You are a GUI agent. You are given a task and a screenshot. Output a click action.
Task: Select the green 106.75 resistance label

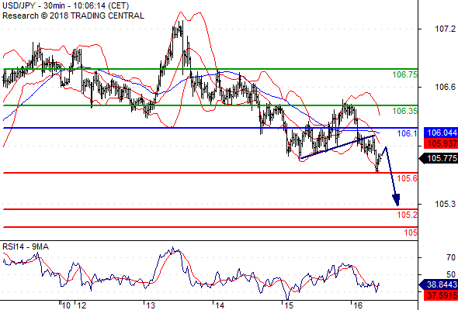(x=404, y=74)
